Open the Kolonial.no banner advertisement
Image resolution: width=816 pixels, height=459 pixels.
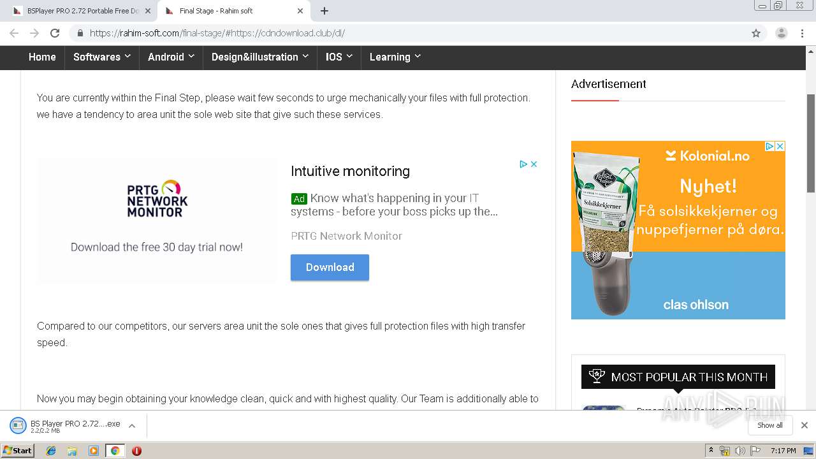678,229
